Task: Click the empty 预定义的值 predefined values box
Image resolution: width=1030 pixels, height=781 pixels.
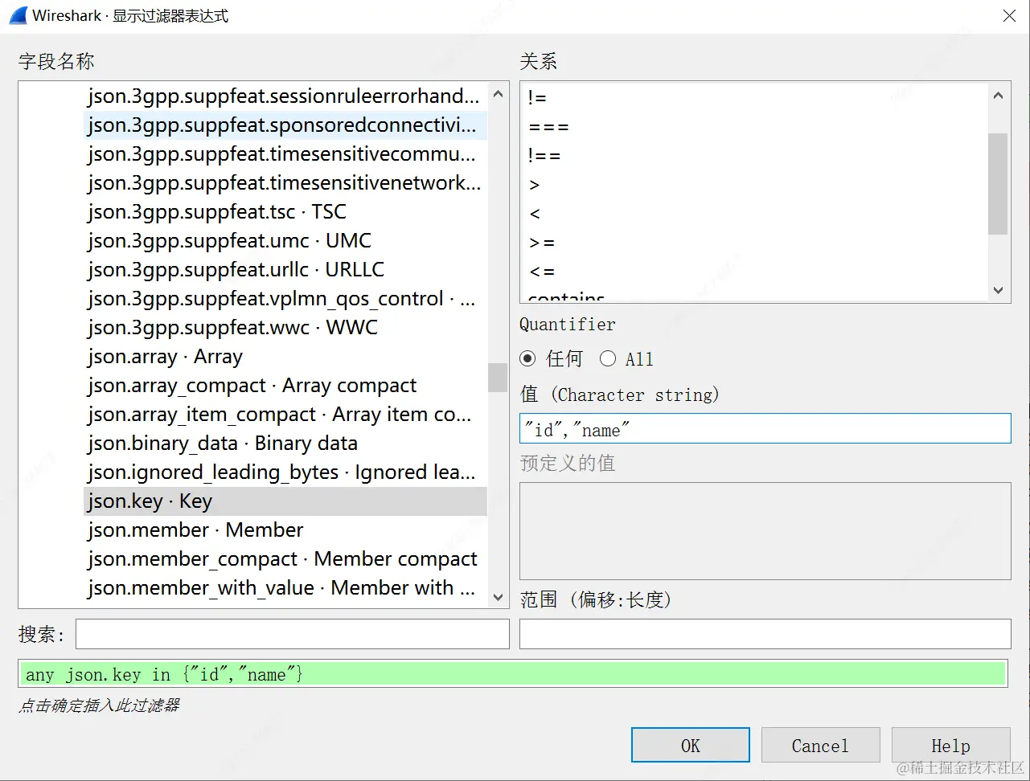Action: coord(765,531)
